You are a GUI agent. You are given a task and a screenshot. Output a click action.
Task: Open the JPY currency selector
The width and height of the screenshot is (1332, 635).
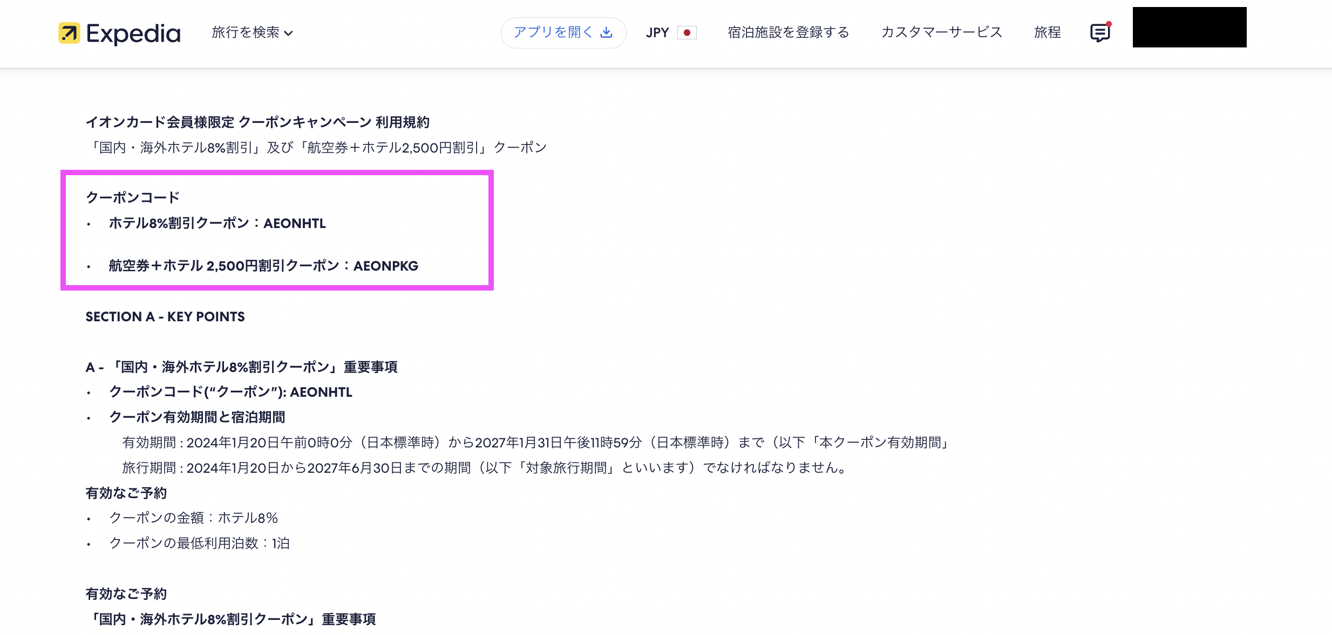tap(657, 32)
